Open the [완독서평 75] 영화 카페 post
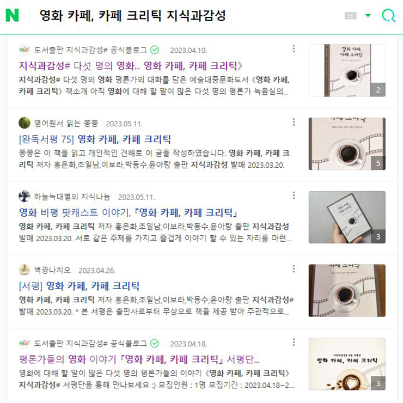Image resolution: width=403 pixels, height=403 pixels. point(95,139)
